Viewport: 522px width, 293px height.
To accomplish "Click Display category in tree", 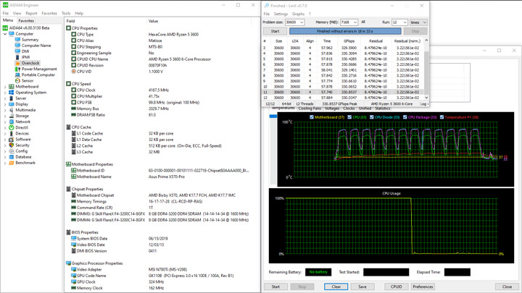I will tap(22, 104).
